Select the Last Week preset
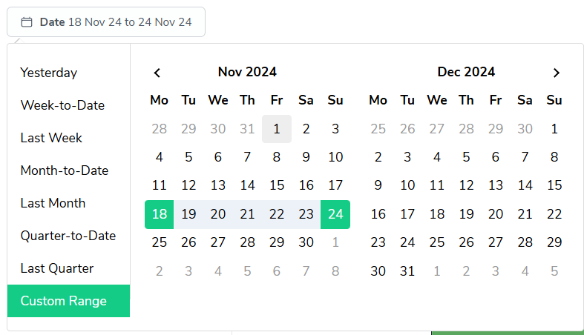Viewport: 584px width, 335px height. click(x=51, y=138)
